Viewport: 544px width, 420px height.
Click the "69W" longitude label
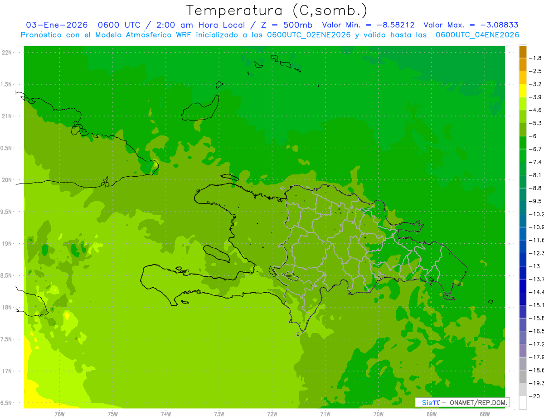(x=432, y=414)
